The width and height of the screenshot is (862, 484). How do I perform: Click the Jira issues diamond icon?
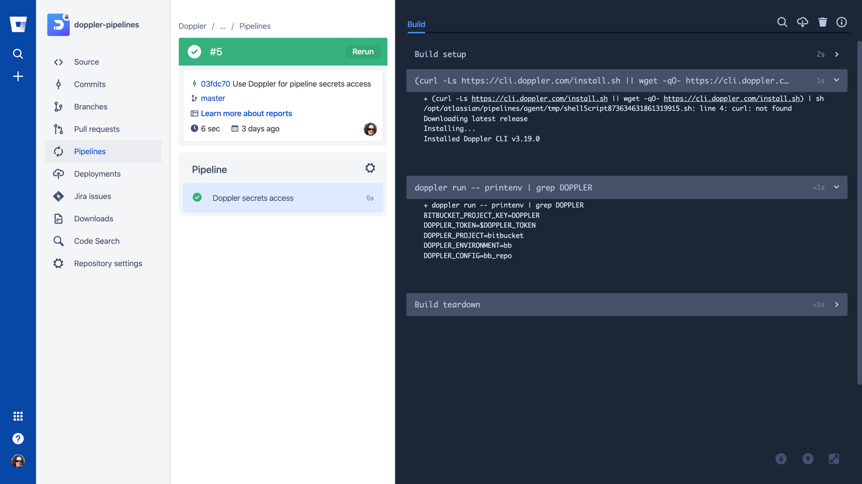[x=58, y=196]
